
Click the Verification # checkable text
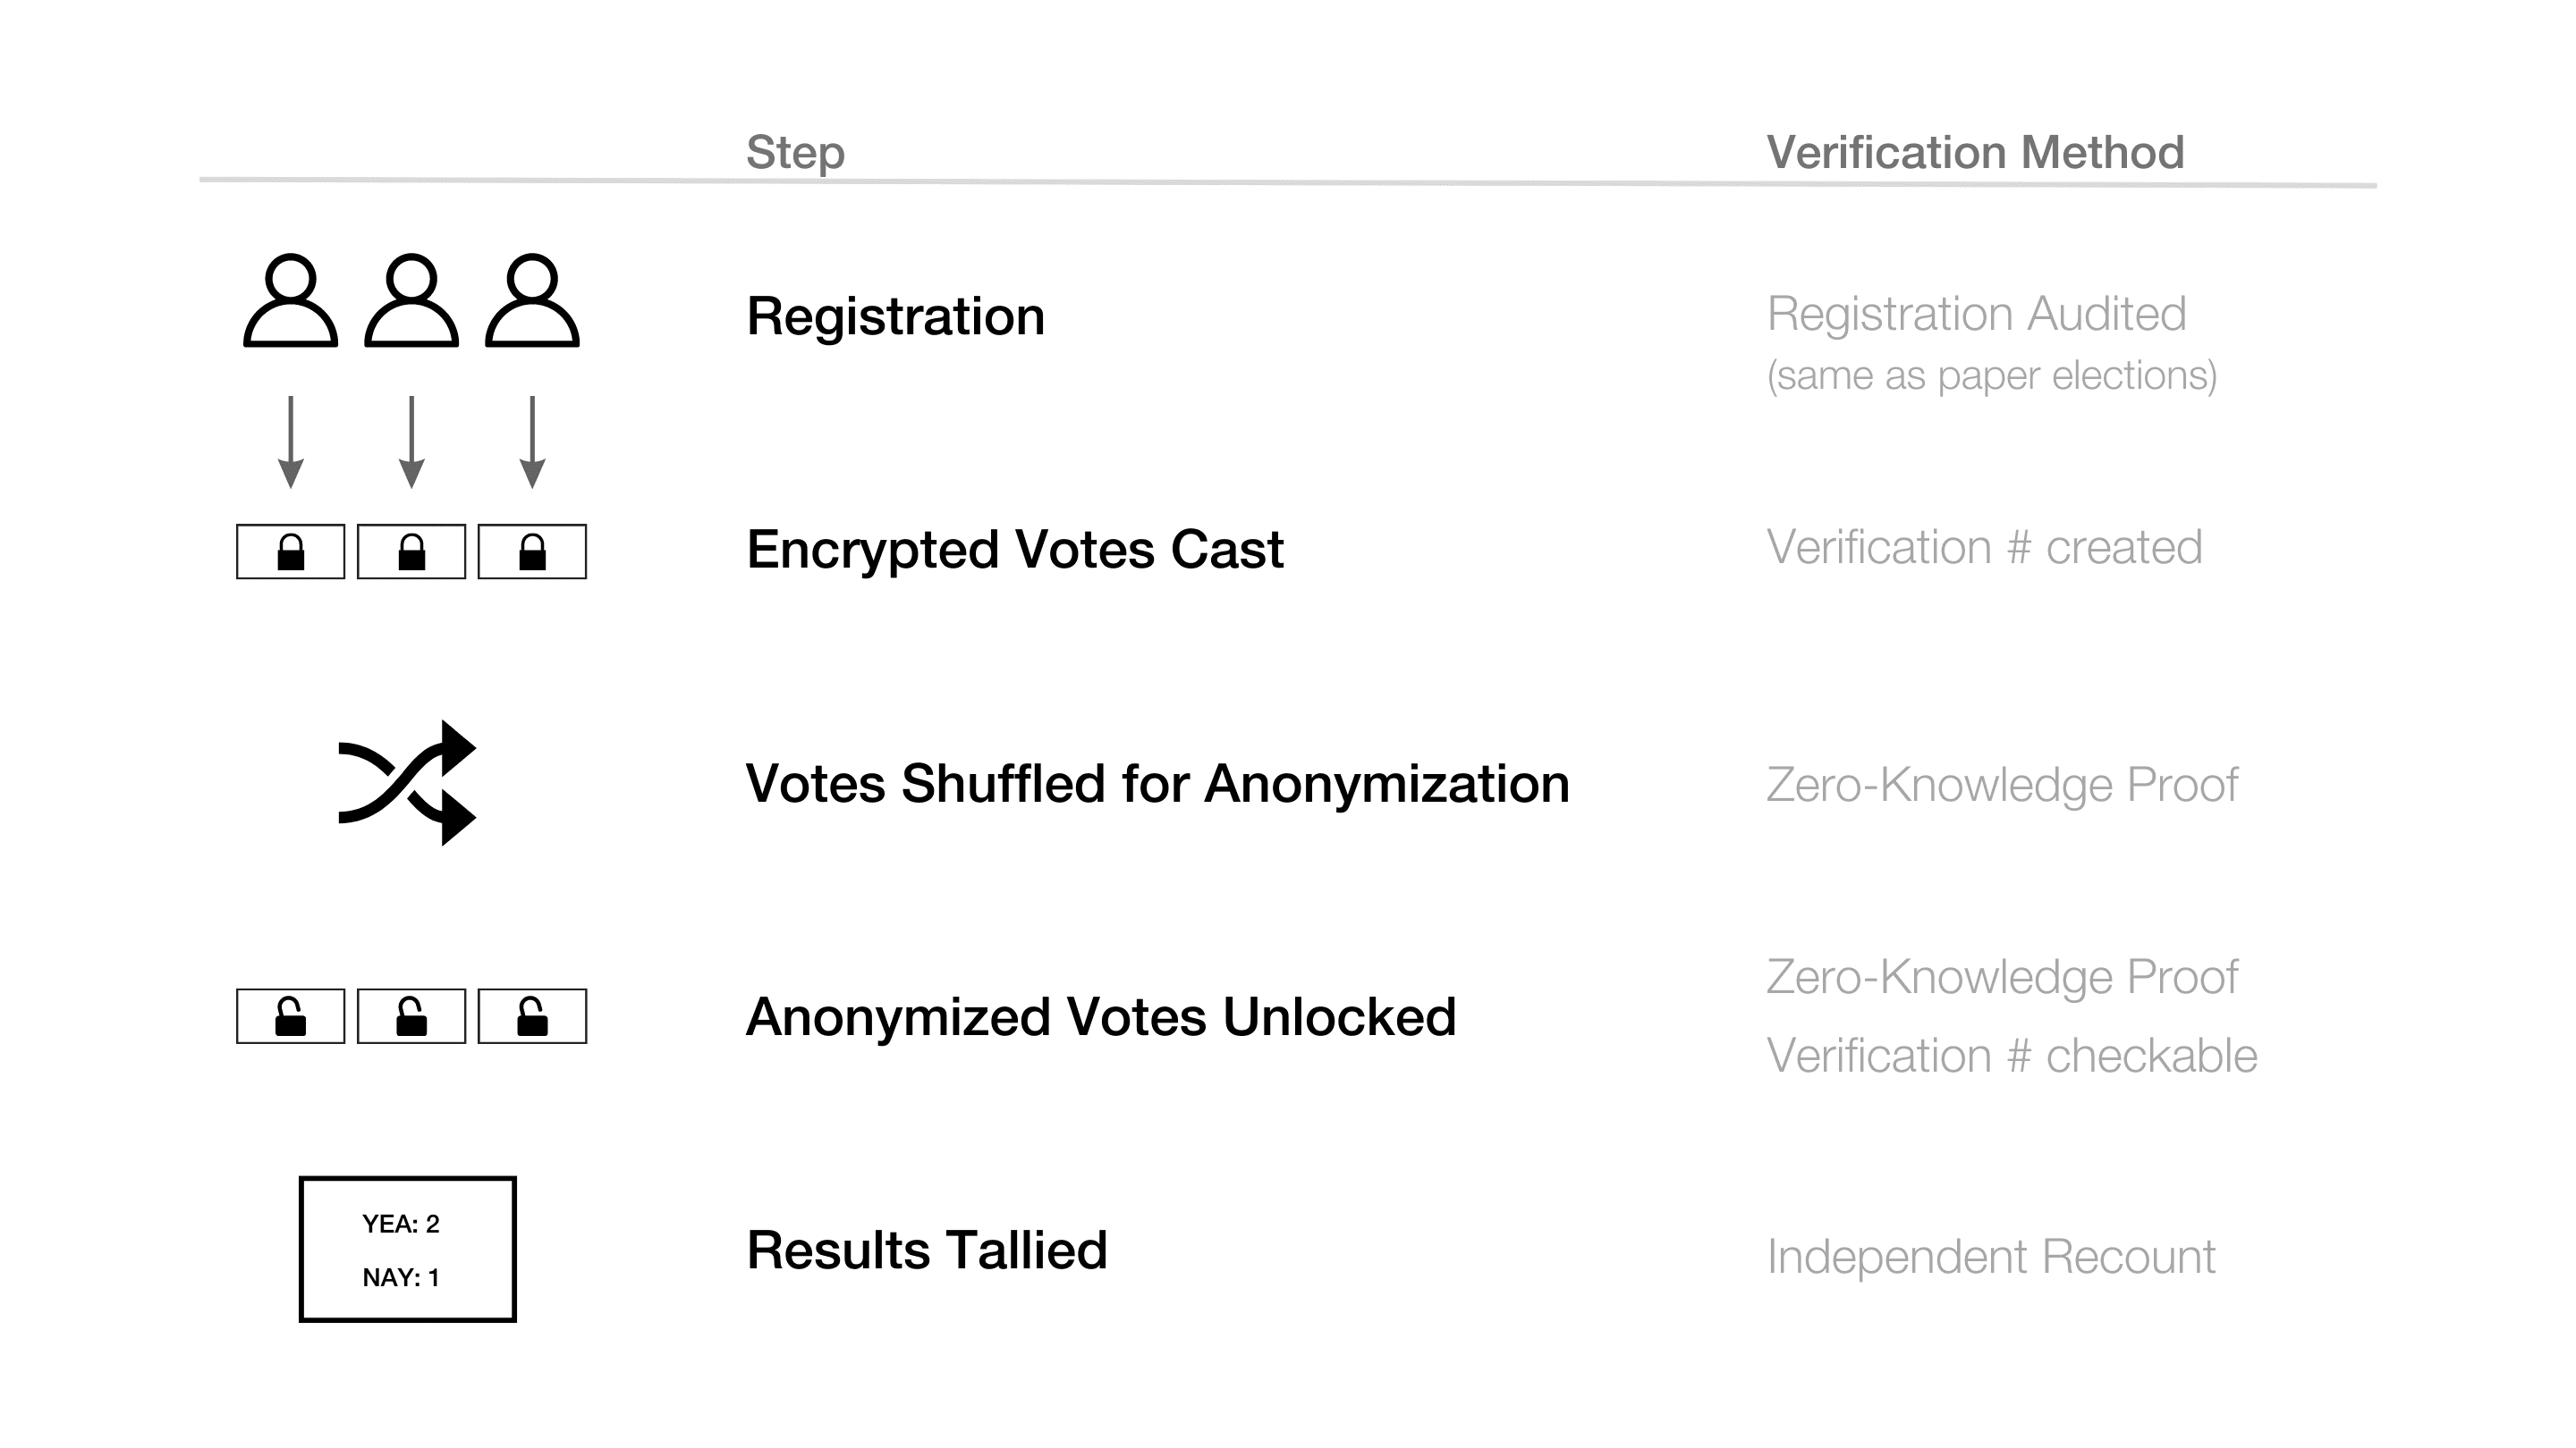(2011, 1057)
